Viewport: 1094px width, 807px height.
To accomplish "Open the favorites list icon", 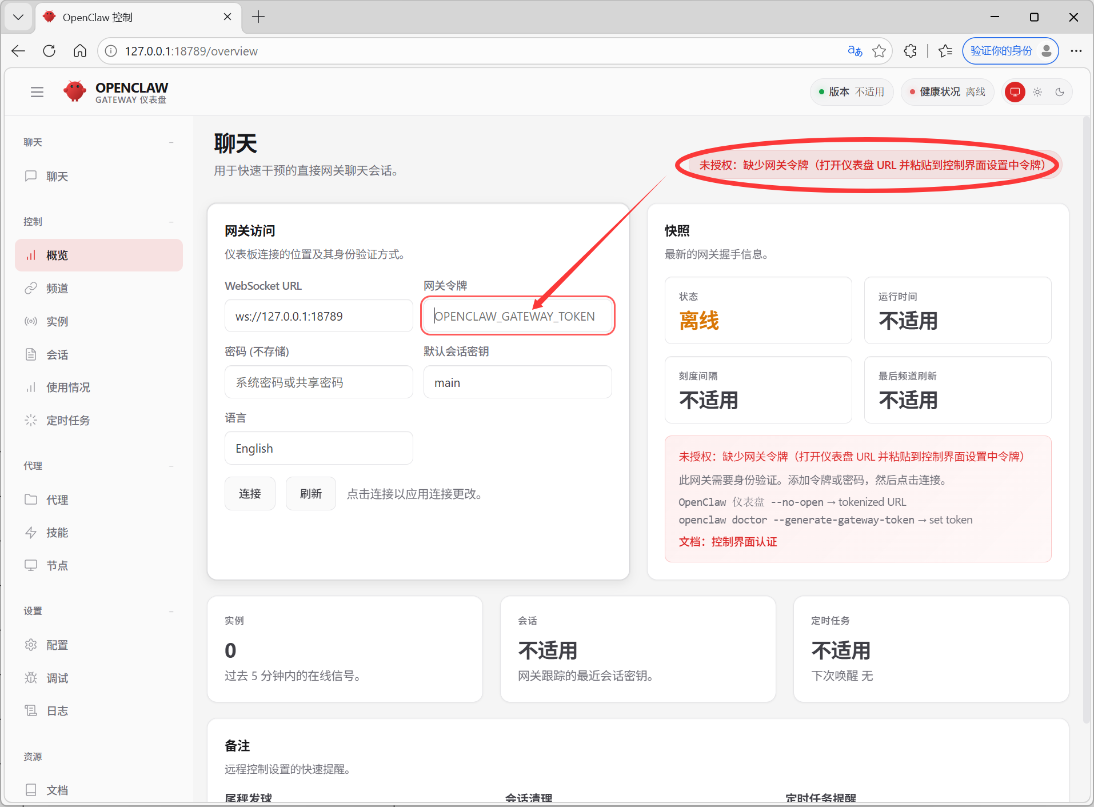I will pos(945,51).
